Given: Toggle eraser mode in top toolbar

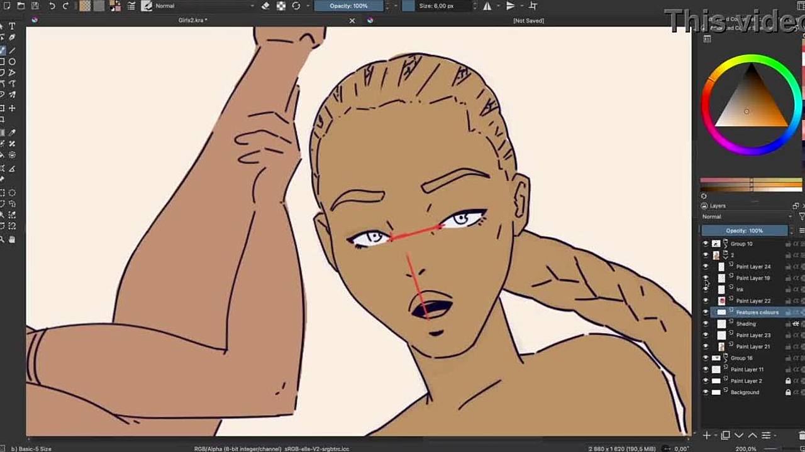Looking at the screenshot, I should pyautogui.click(x=265, y=6).
